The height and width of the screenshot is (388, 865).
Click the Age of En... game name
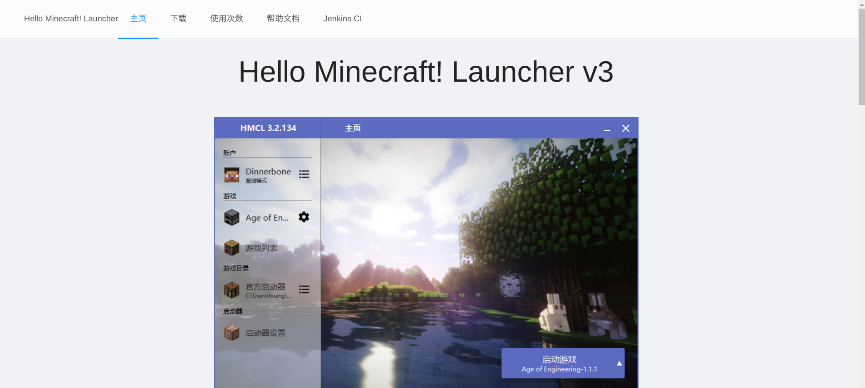click(267, 218)
